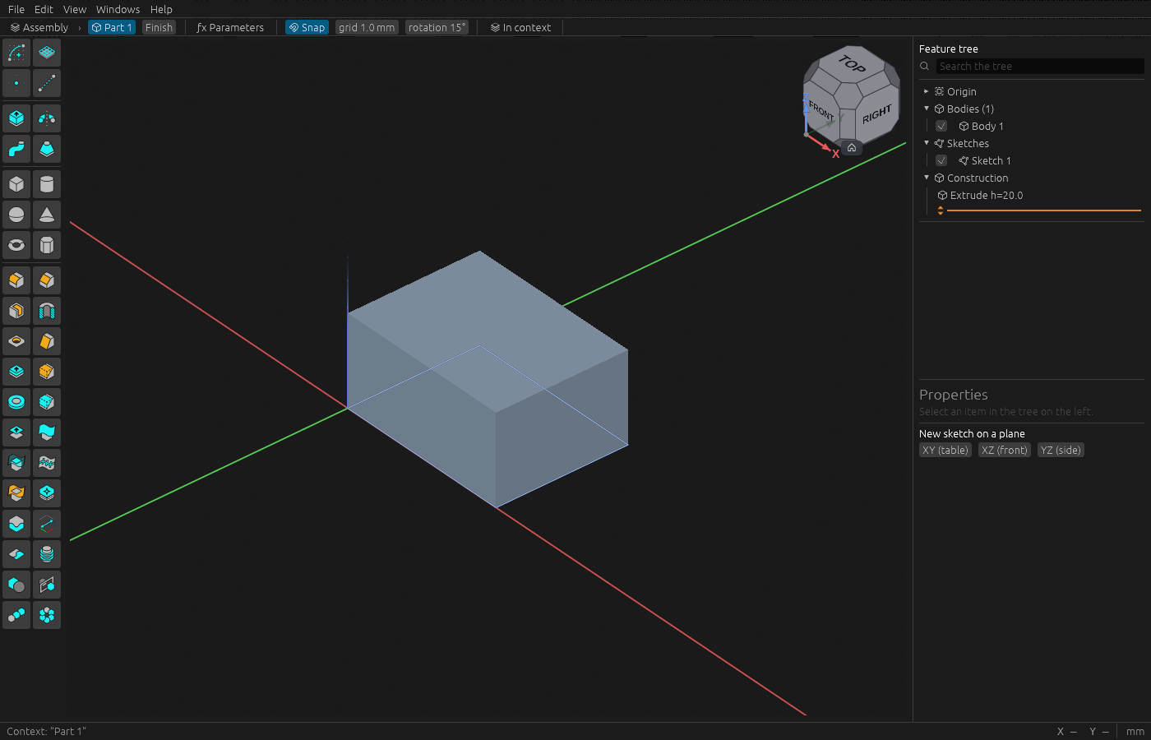
Task: Select the Extrude tool icon
Action: click(x=16, y=118)
